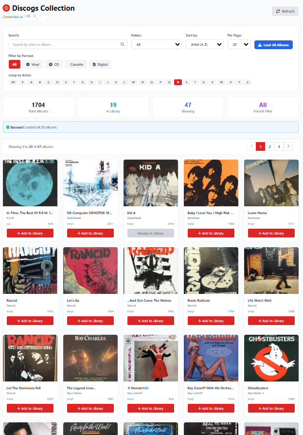Open the Per Page dropdown
Screen dimensions: 303x435
pyautogui.click(x=239, y=44)
